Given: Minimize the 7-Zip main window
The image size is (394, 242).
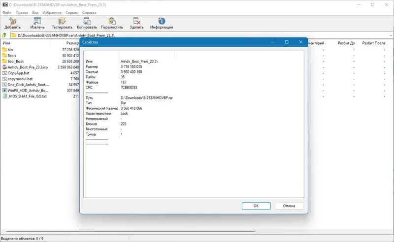Looking at the screenshot, I should pyautogui.click(x=359, y=4).
